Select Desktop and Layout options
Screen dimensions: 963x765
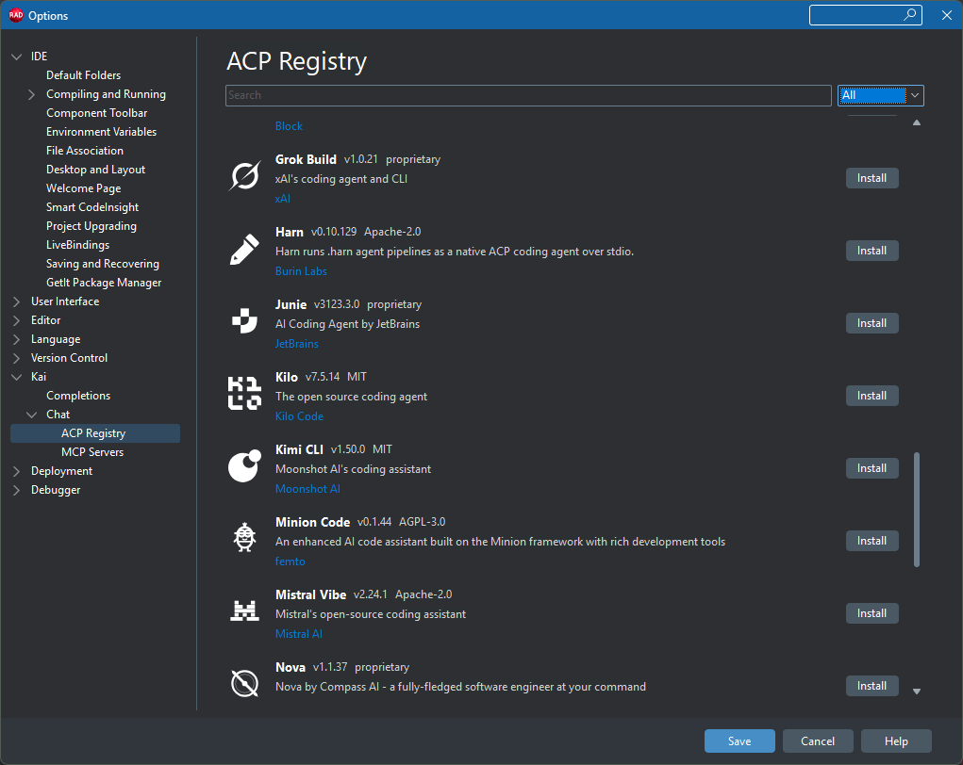96,170
